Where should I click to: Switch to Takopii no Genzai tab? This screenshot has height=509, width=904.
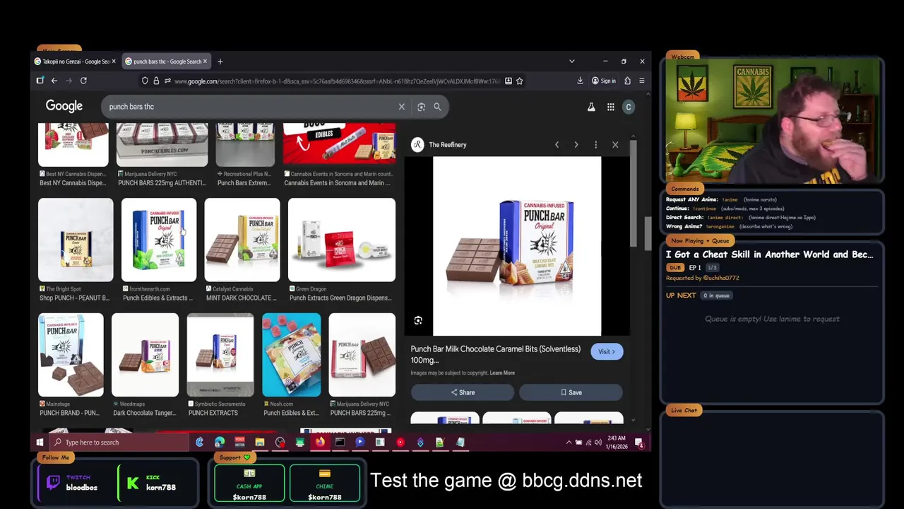click(x=76, y=62)
